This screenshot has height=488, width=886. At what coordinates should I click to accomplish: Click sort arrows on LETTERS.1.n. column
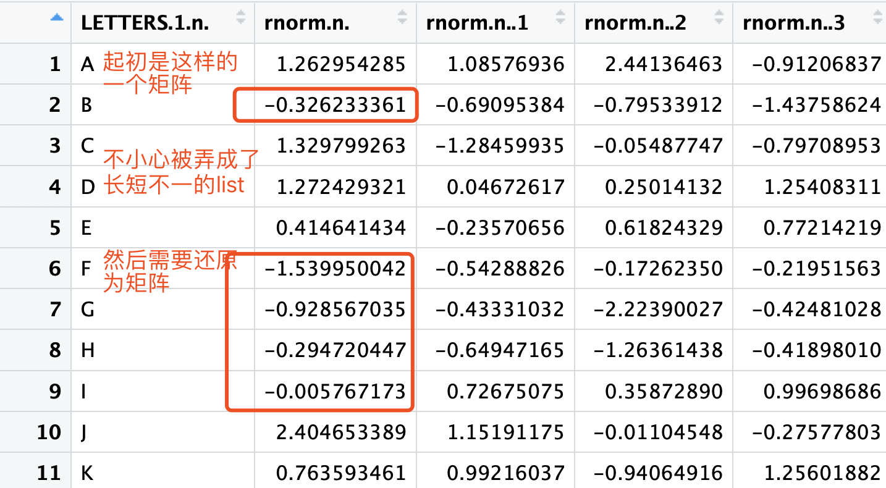pos(241,18)
